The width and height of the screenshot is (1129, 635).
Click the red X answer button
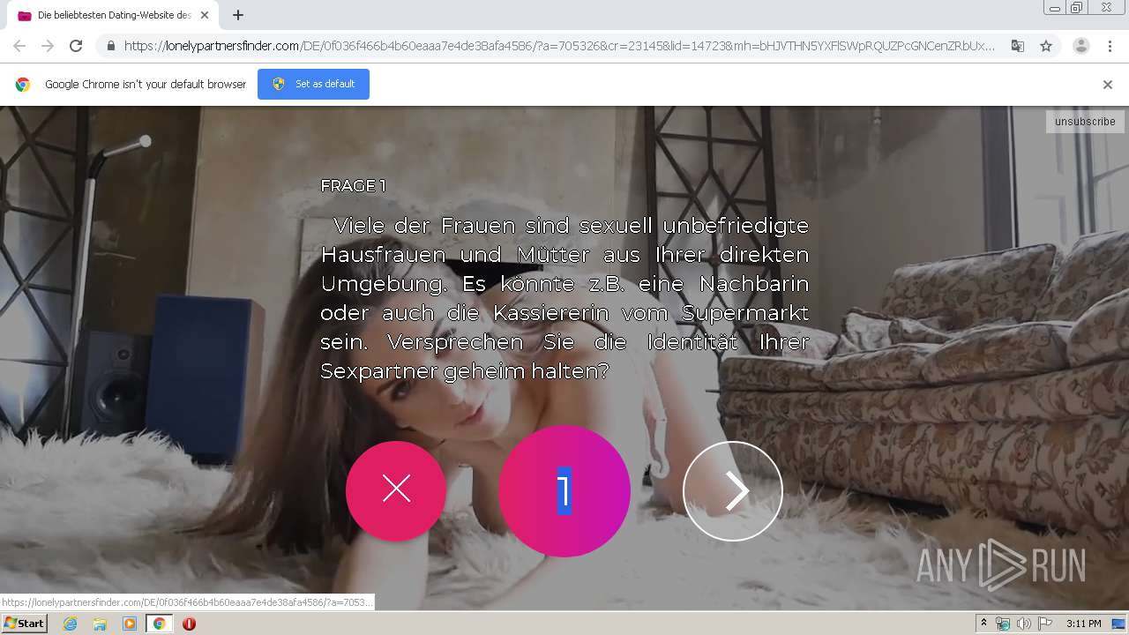396,490
